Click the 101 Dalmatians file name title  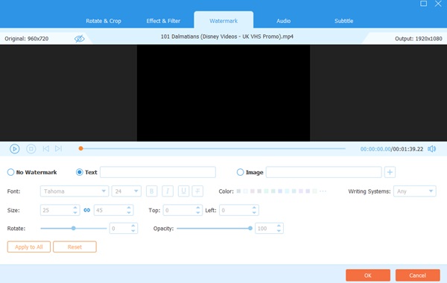[x=227, y=36]
